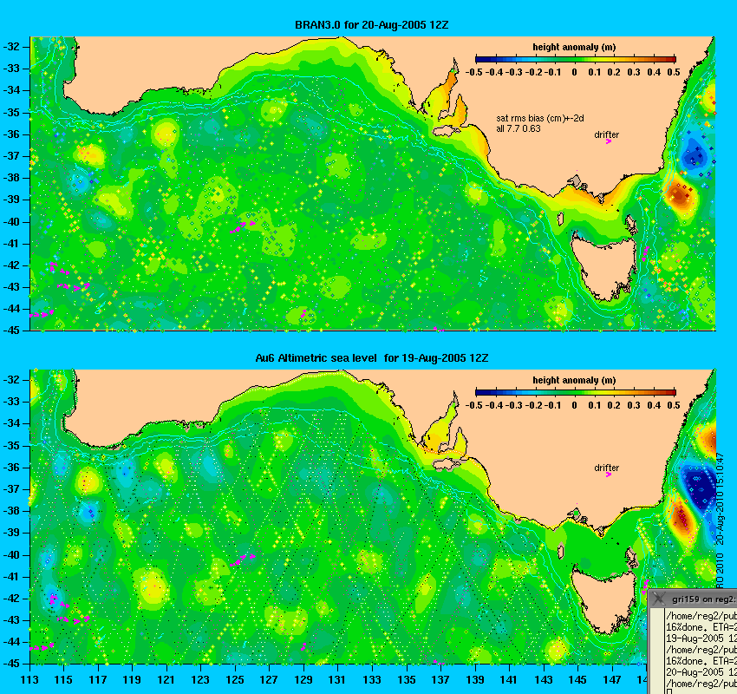Click the height anomaly color bar in the Au6 Altimetric panel
Image resolution: width=737 pixels, height=694 pixels.
pos(576,392)
